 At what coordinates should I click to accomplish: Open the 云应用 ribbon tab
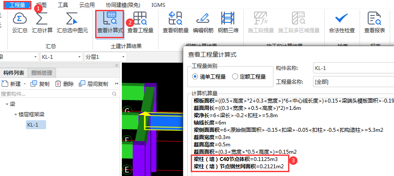tap(87, 5)
